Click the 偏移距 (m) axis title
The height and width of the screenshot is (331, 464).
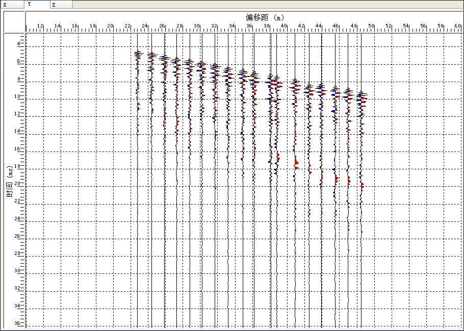pyautogui.click(x=265, y=17)
